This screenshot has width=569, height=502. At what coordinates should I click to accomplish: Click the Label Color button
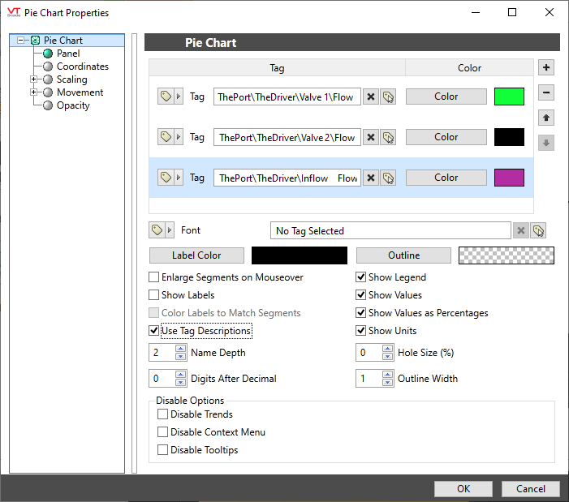196,255
